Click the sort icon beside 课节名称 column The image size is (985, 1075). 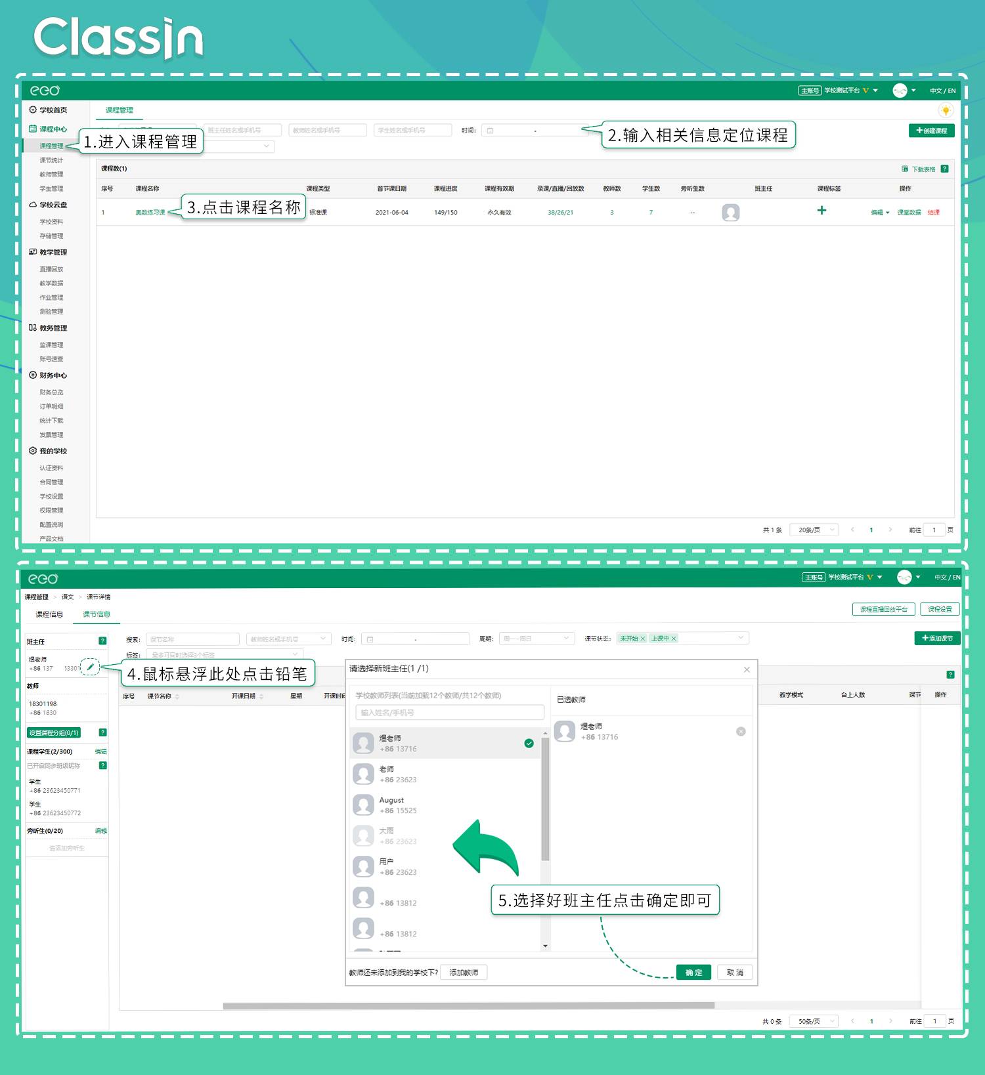coord(177,696)
